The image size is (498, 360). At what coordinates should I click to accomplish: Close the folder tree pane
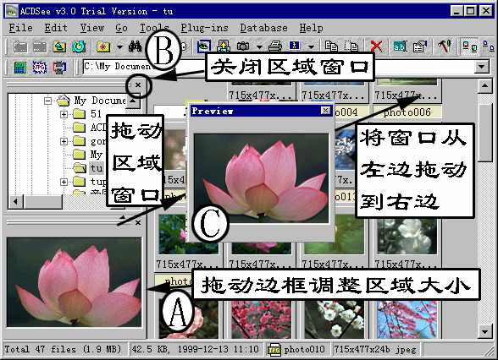138,85
